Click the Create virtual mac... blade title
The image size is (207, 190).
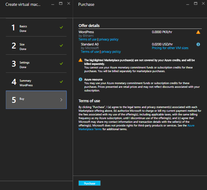point(23,5)
